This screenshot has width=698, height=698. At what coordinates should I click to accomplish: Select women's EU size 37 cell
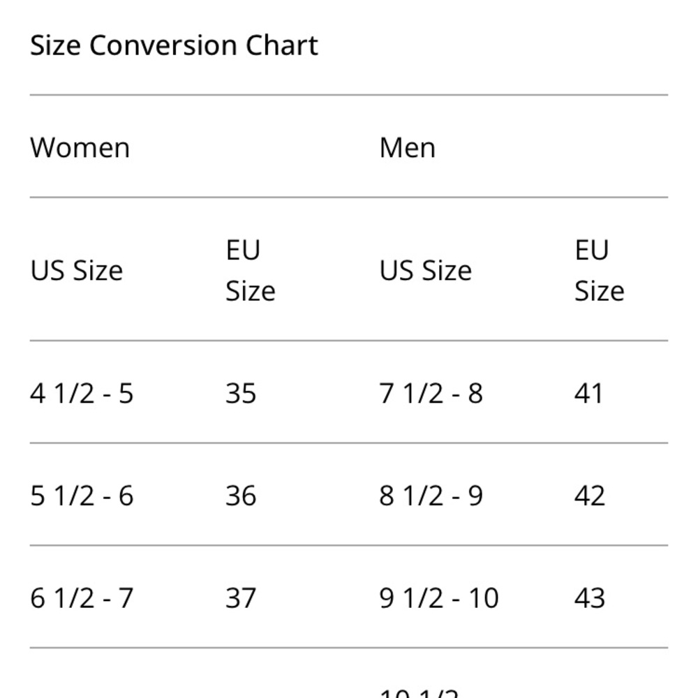coord(241,598)
